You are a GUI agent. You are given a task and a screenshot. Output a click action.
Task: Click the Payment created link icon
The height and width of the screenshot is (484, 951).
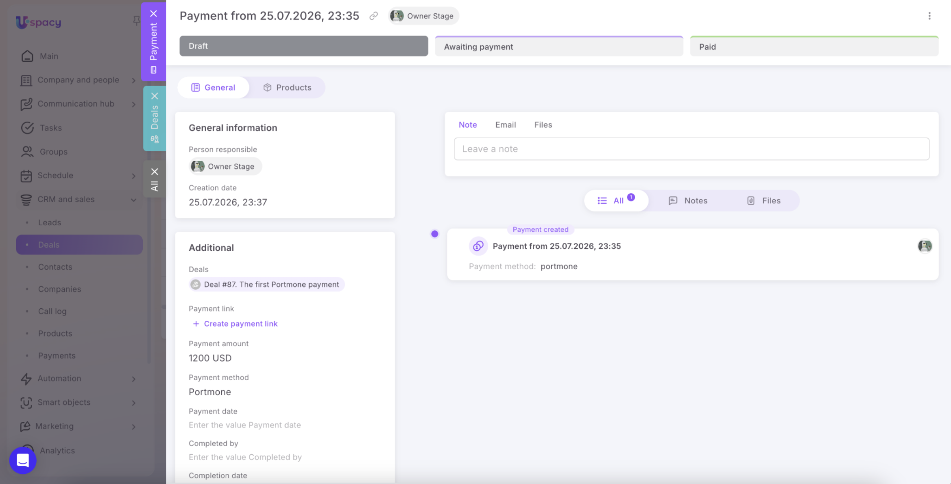tap(478, 246)
